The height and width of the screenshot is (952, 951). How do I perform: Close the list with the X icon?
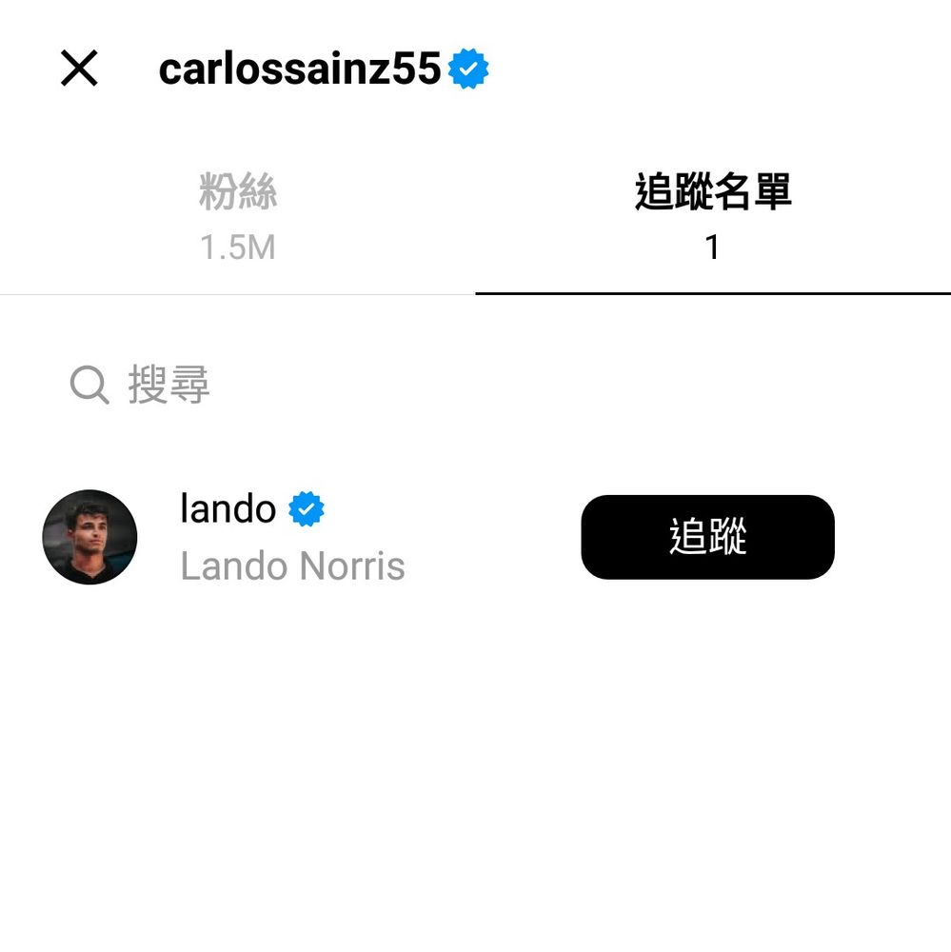pyautogui.click(x=79, y=68)
